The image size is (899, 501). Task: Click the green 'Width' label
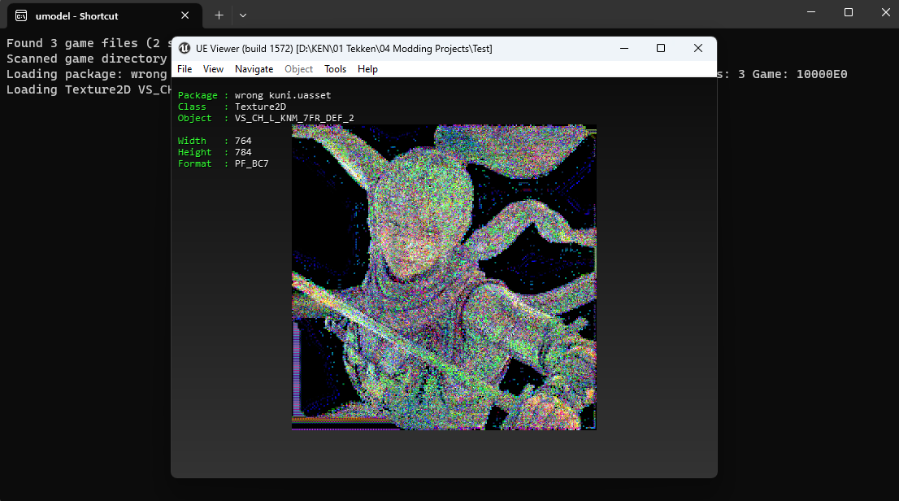point(192,141)
